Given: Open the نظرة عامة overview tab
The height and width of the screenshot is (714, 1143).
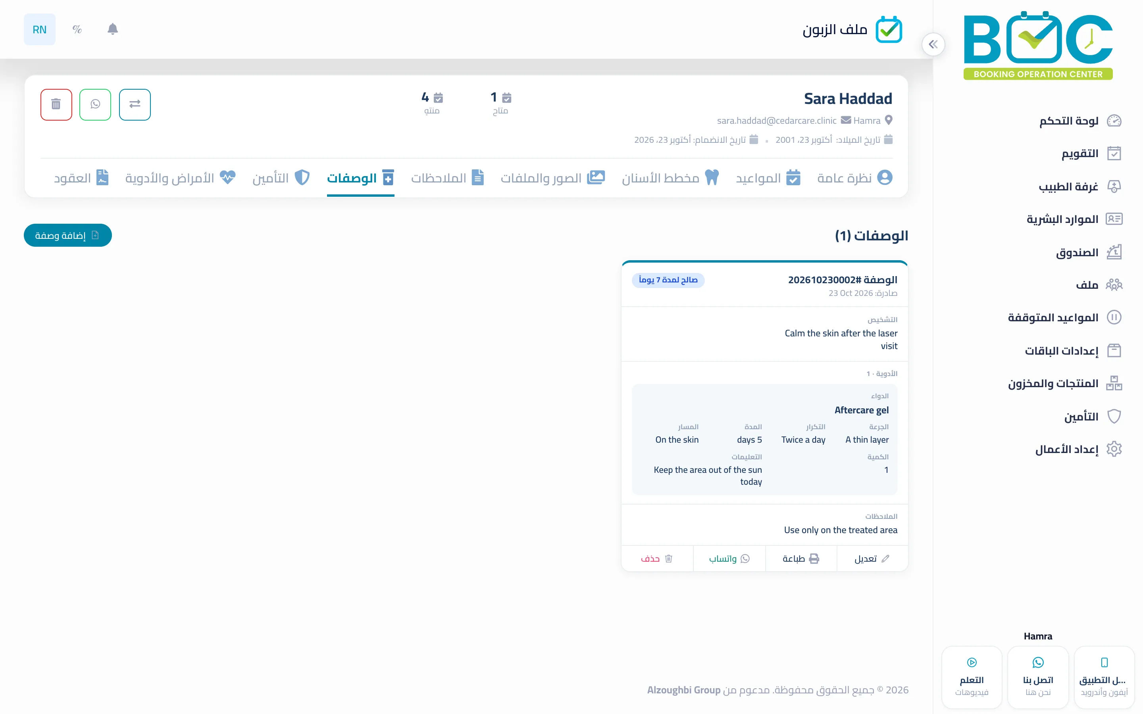Looking at the screenshot, I should (x=855, y=178).
